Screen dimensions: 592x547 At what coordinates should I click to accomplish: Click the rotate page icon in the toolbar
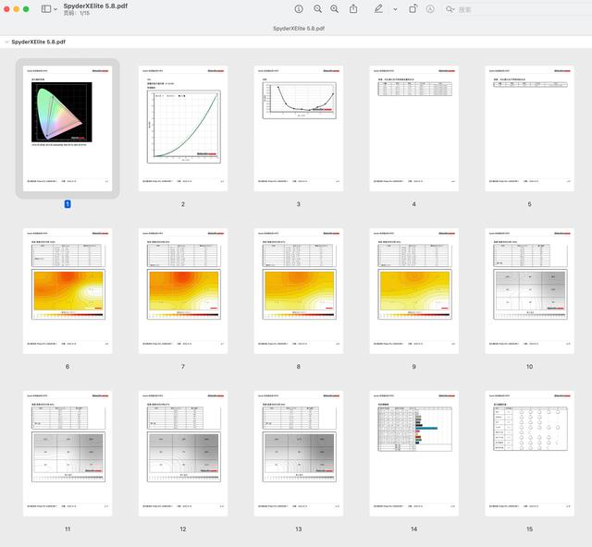point(411,8)
